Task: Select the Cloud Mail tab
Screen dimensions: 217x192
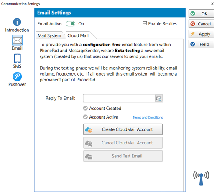Action: (78, 35)
